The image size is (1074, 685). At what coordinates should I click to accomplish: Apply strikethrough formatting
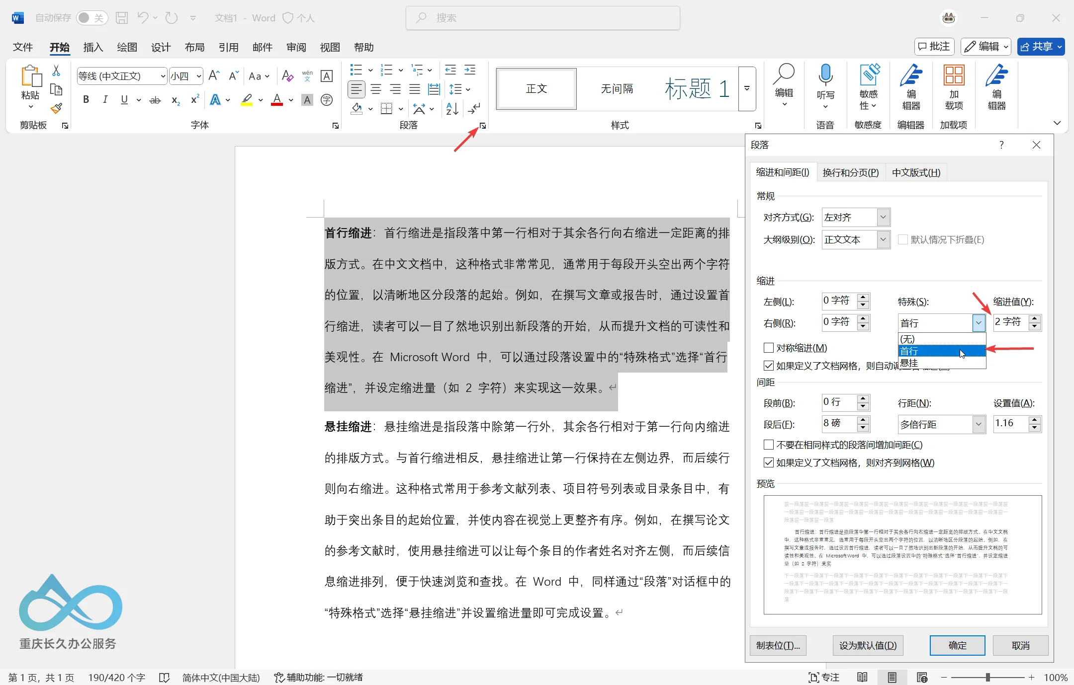pyautogui.click(x=155, y=100)
